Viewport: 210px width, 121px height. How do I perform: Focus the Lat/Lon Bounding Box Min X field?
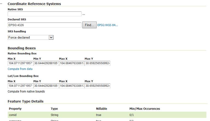(21, 86)
